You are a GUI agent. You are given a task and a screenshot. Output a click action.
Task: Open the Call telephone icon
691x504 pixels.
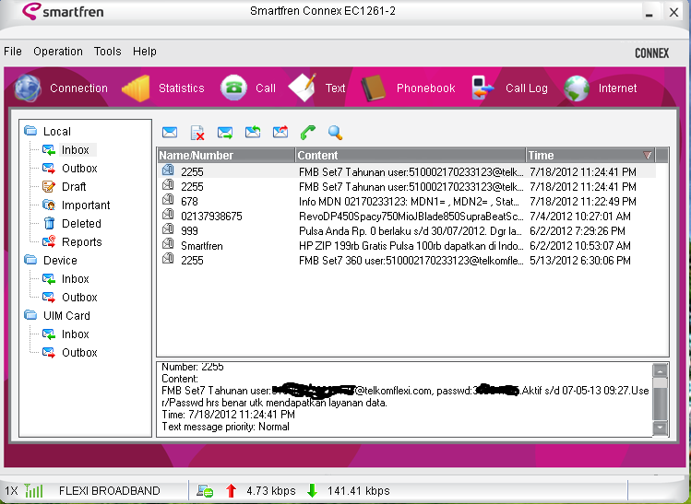[x=233, y=88]
